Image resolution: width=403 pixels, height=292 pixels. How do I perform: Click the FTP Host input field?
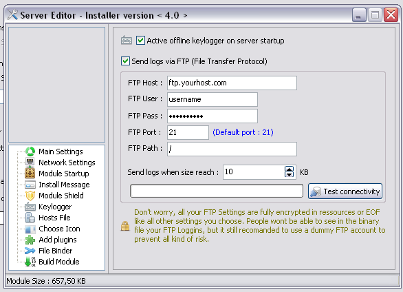click(x=232, y=83)
